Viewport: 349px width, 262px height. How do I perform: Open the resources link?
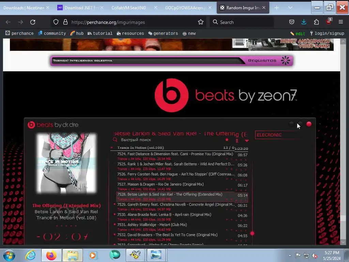131,33
